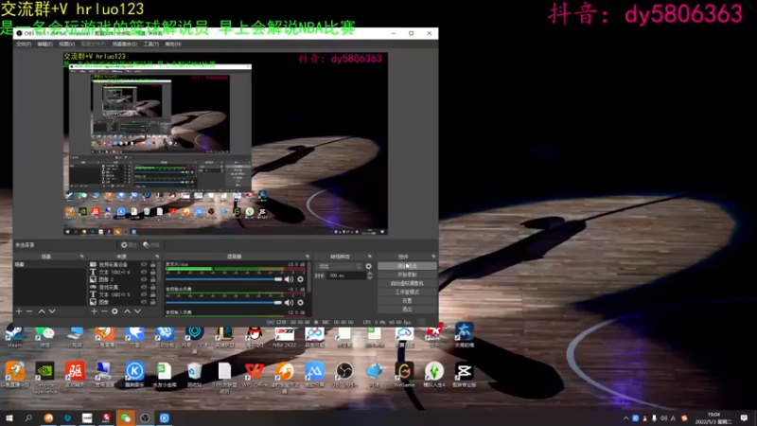Toggle visibility of 文本 (GDI+) 6 source

144,272
